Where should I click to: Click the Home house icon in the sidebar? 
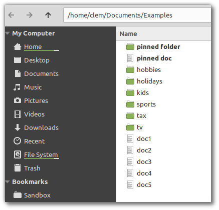(x=18, y=46)
